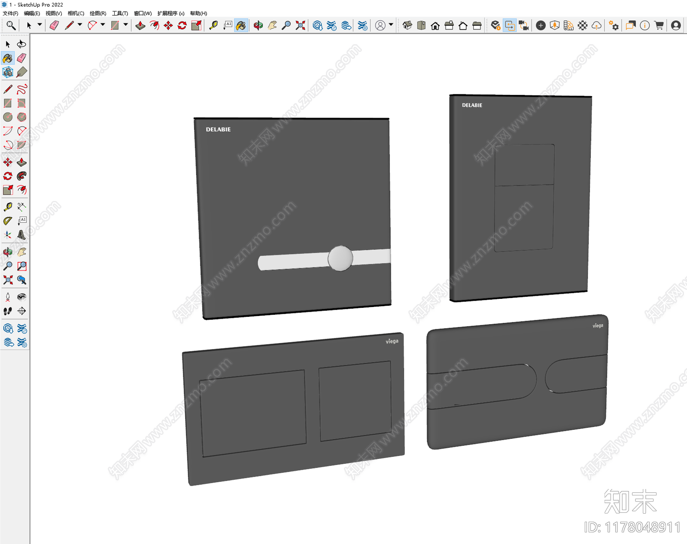Click the viega logo on bottom-left plate
Screen dimensions: 687x544
tap(392, 341)
